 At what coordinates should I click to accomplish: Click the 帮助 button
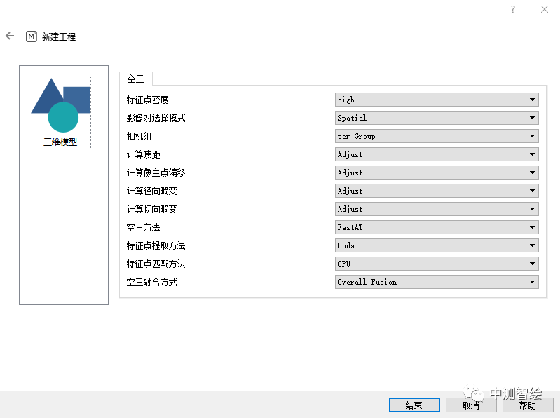point(527,405)
